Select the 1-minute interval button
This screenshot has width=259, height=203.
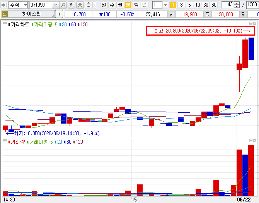pos(173,5)
